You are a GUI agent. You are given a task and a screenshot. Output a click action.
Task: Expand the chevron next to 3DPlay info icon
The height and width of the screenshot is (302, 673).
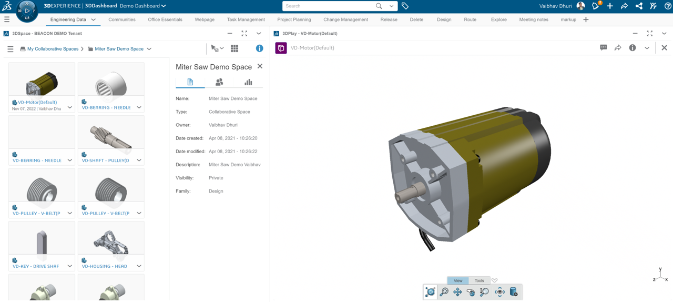[647, 48]
